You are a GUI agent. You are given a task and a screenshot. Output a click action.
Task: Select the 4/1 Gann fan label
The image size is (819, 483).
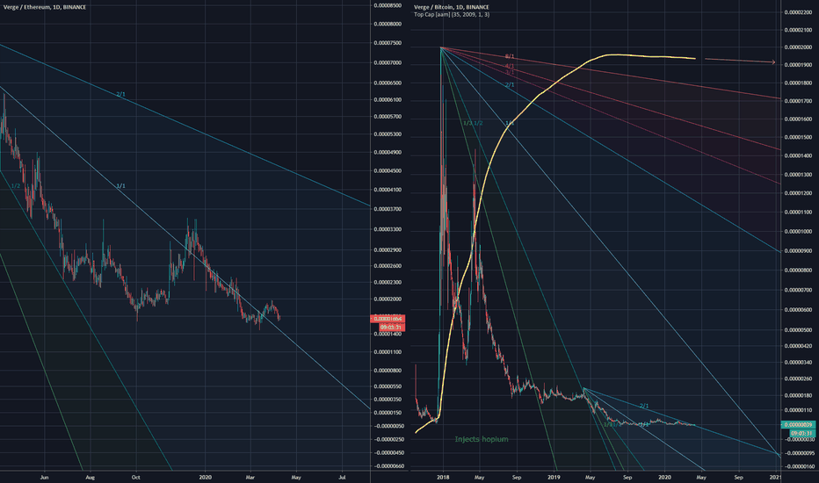click(x=510, y=67)
